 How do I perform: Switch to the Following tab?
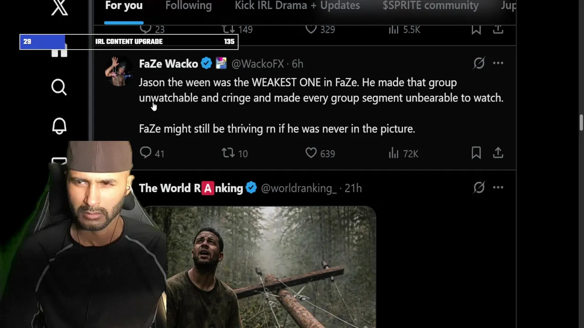[x=188, y=6]
